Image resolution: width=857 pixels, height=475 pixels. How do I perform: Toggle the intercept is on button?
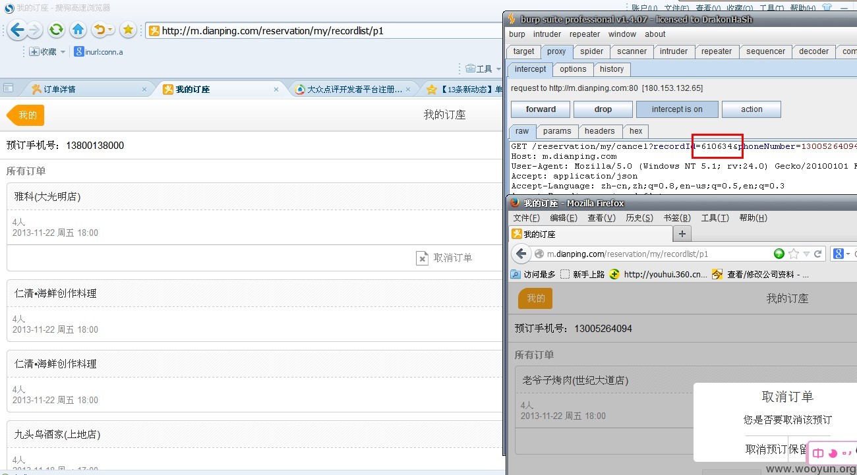point(677,109)
